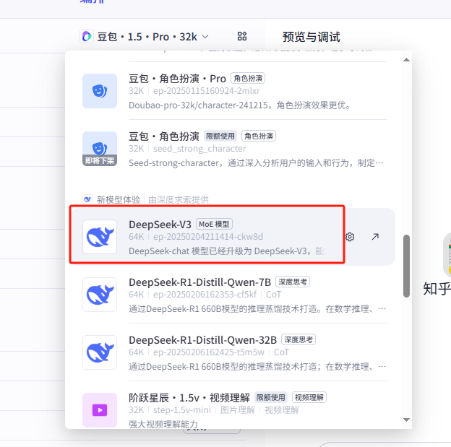Click the 角色扮演 tag on 豆包·角色扮演·Pro

coord(248,79)
